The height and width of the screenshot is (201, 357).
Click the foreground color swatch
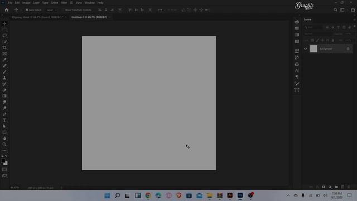[3, 161]
